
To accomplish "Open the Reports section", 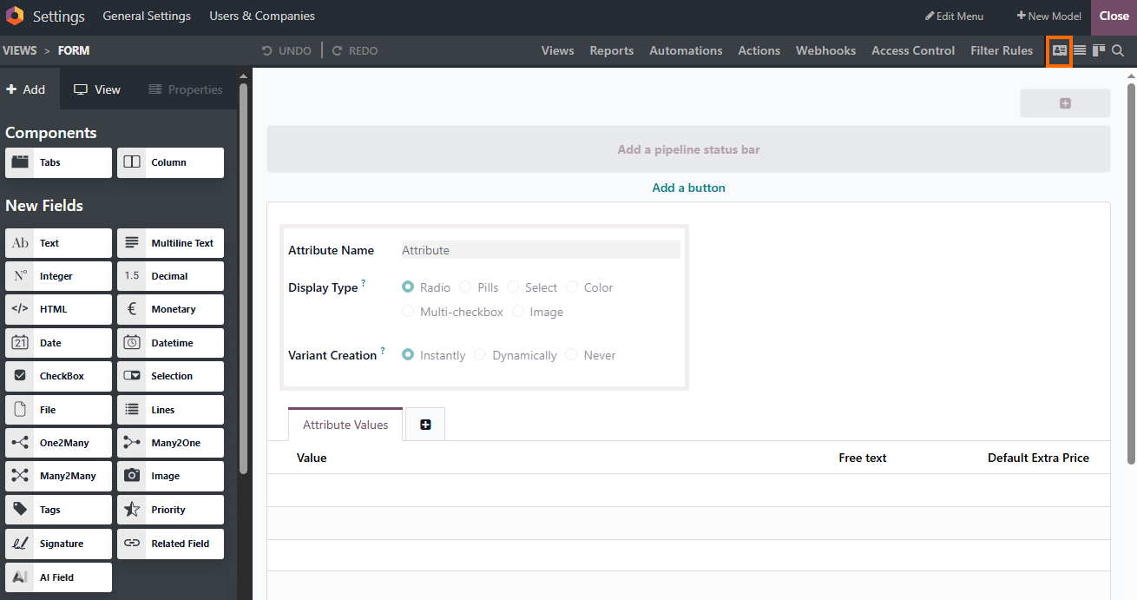I will click(612, 50).
